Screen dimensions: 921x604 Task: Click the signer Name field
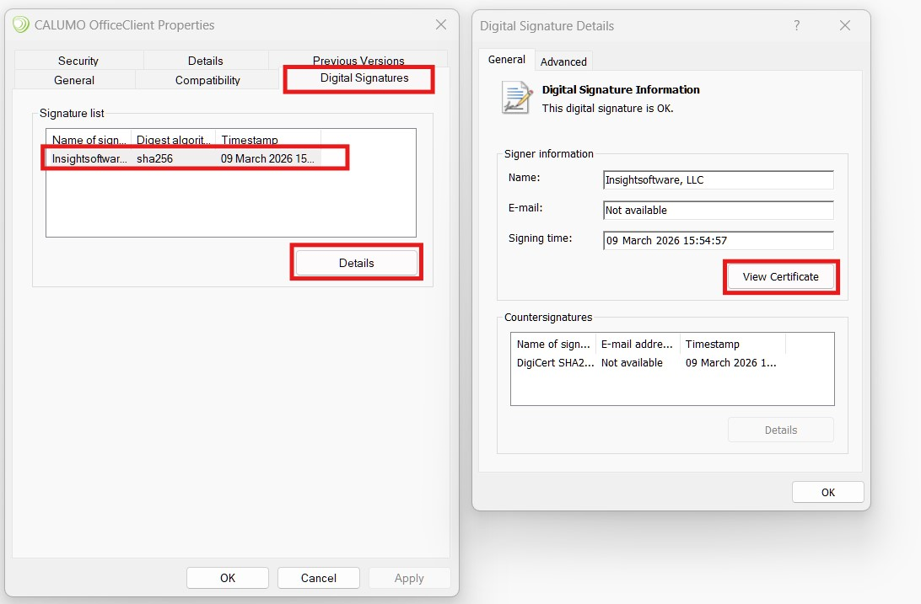tap(719, 180)
